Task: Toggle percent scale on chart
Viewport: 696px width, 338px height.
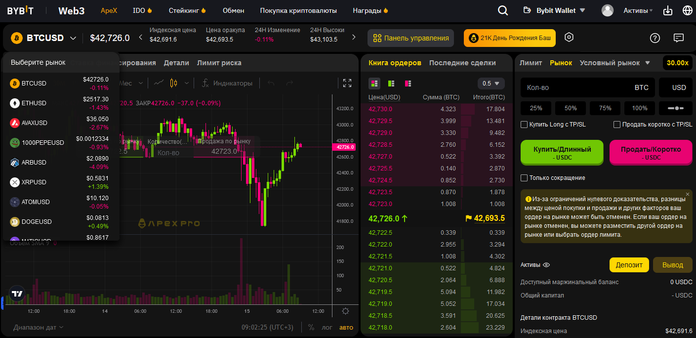Action: tap(311, 327)
